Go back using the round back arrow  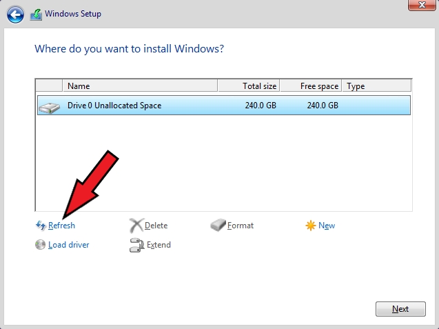tap(14, 14)
